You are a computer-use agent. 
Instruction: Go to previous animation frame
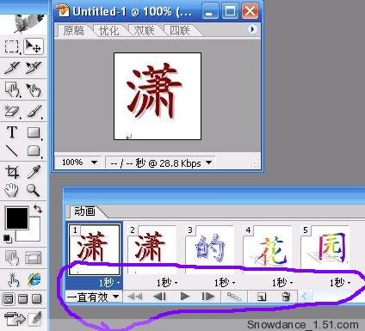(159, 297)
